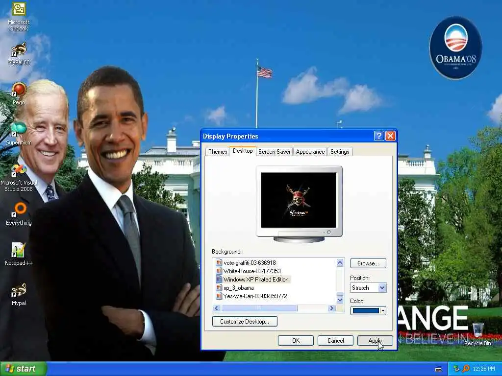Select the Microsoft Visual Studio 2008 shortcut
The width and height of the screenshot is (502, 376).
coord(19,177)
